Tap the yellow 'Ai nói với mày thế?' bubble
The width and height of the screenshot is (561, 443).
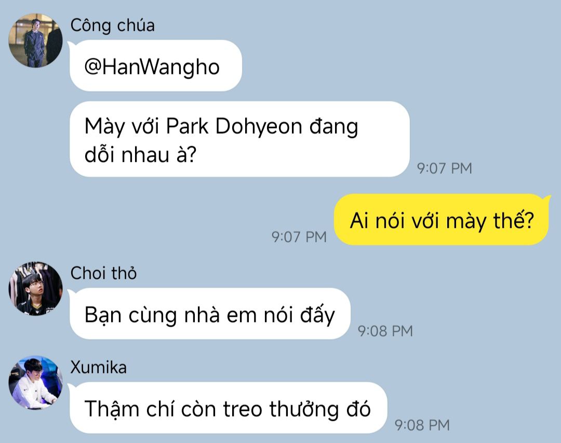point(442,219)
